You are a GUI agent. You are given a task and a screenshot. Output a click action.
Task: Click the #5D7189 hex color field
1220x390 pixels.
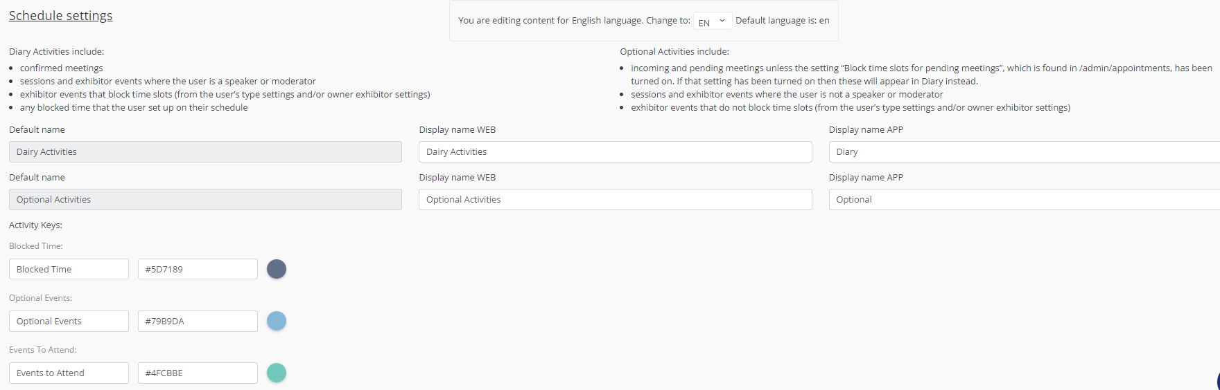[x=198, y=269]
